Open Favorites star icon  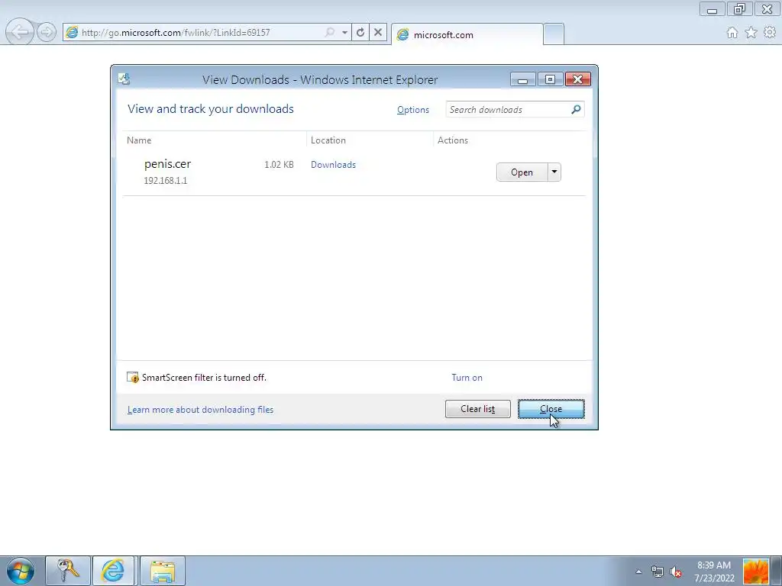click(x=751, y=32)
